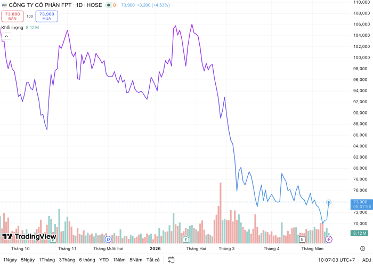Screen dimensions: 373x265
Task: Click the red 73,800 BÁN sell button
Action: [x=13, y=16]
